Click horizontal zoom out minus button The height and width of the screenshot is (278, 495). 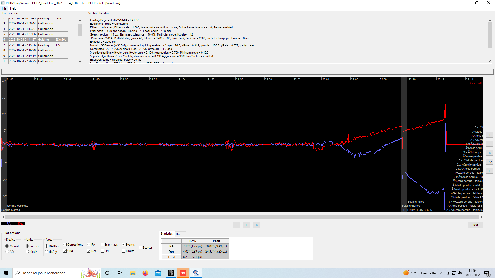pyautogui.click(x=236, y=225)
